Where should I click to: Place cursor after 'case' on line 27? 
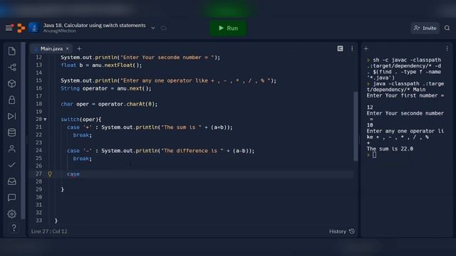click(x=80, y=174)
